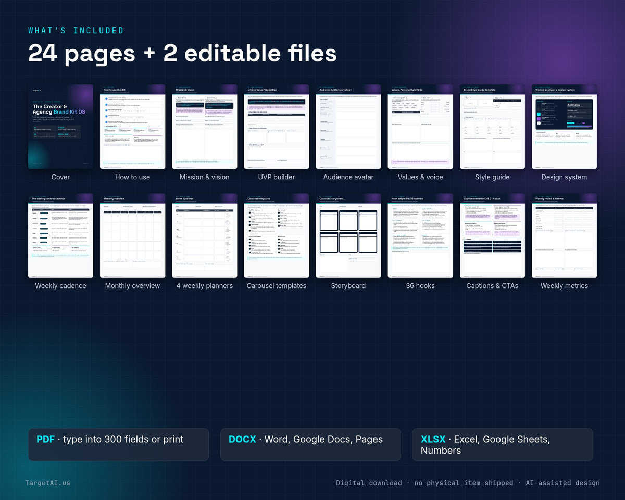
Task: Open the How to use page thumbnail
Action: 132,127
